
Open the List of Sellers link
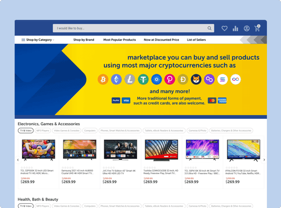196,40
